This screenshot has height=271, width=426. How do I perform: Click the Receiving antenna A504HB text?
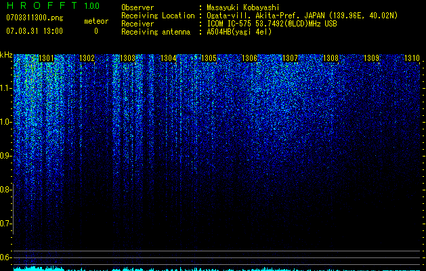click(x=239, y=32)
